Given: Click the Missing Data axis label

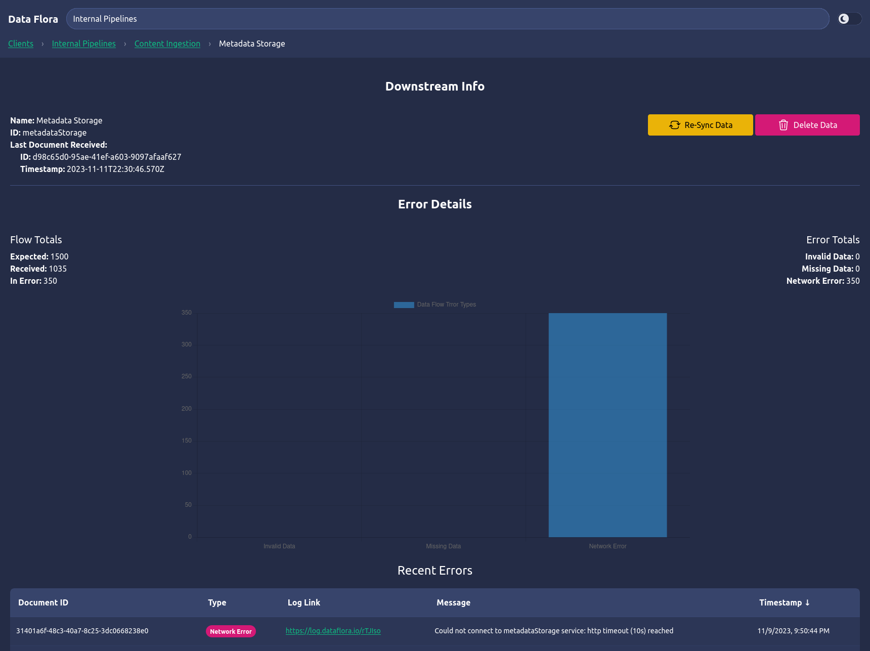Looking at the screenshot, I should pyautogui.click(x=444, y=546).
